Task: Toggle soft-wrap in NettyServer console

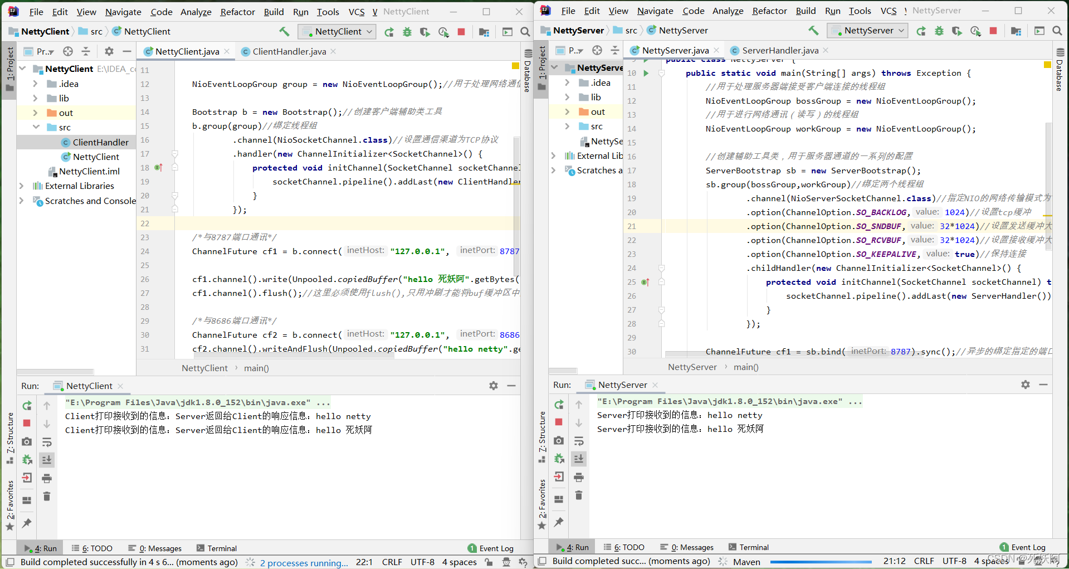Action: [579, 441]
